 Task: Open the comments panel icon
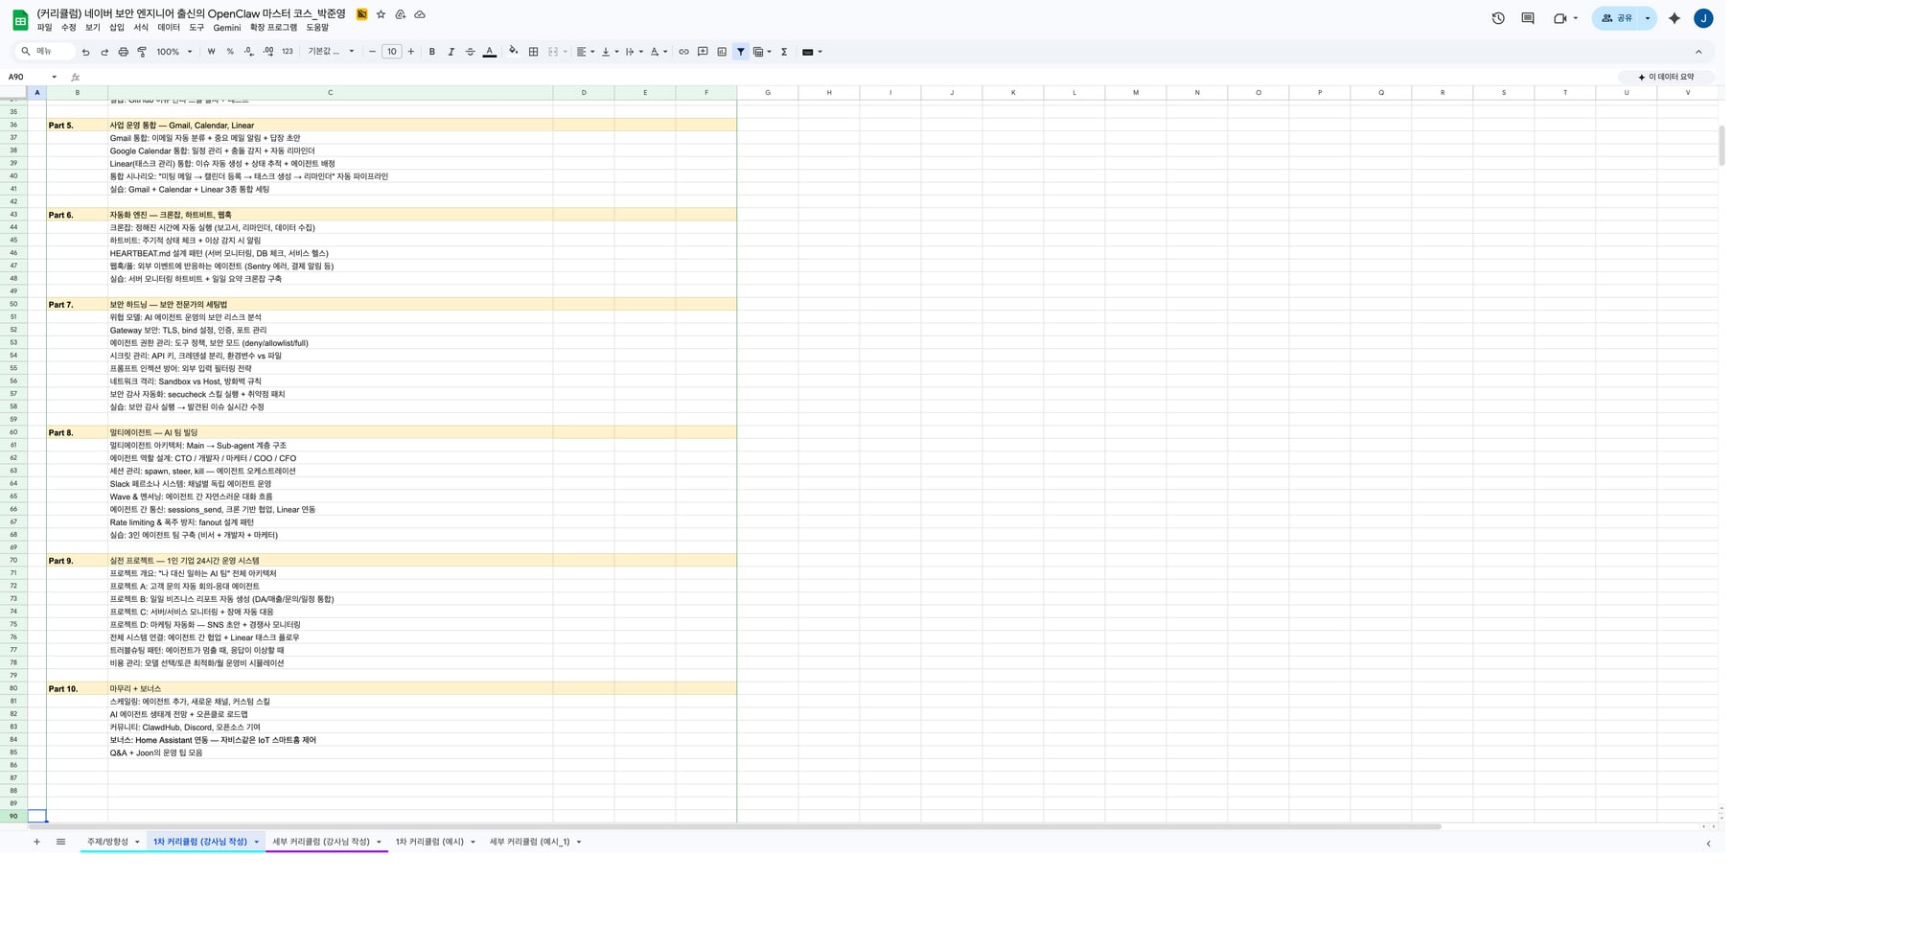(1528, 18)
